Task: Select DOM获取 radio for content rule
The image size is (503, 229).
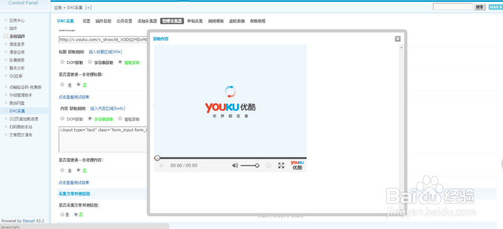Action: 62,118
